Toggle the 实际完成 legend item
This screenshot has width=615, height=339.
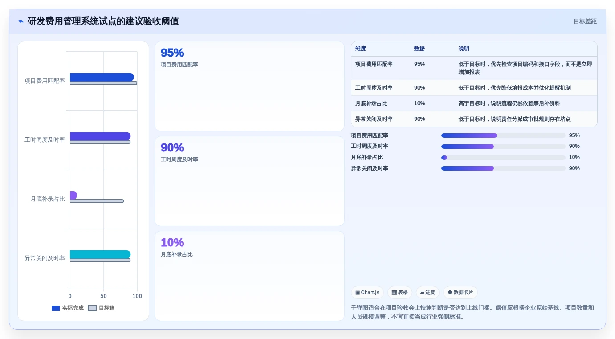[x=68, y=308]
